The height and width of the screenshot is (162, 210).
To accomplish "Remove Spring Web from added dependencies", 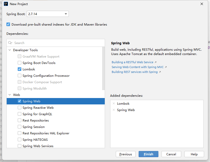I will 114,110.
